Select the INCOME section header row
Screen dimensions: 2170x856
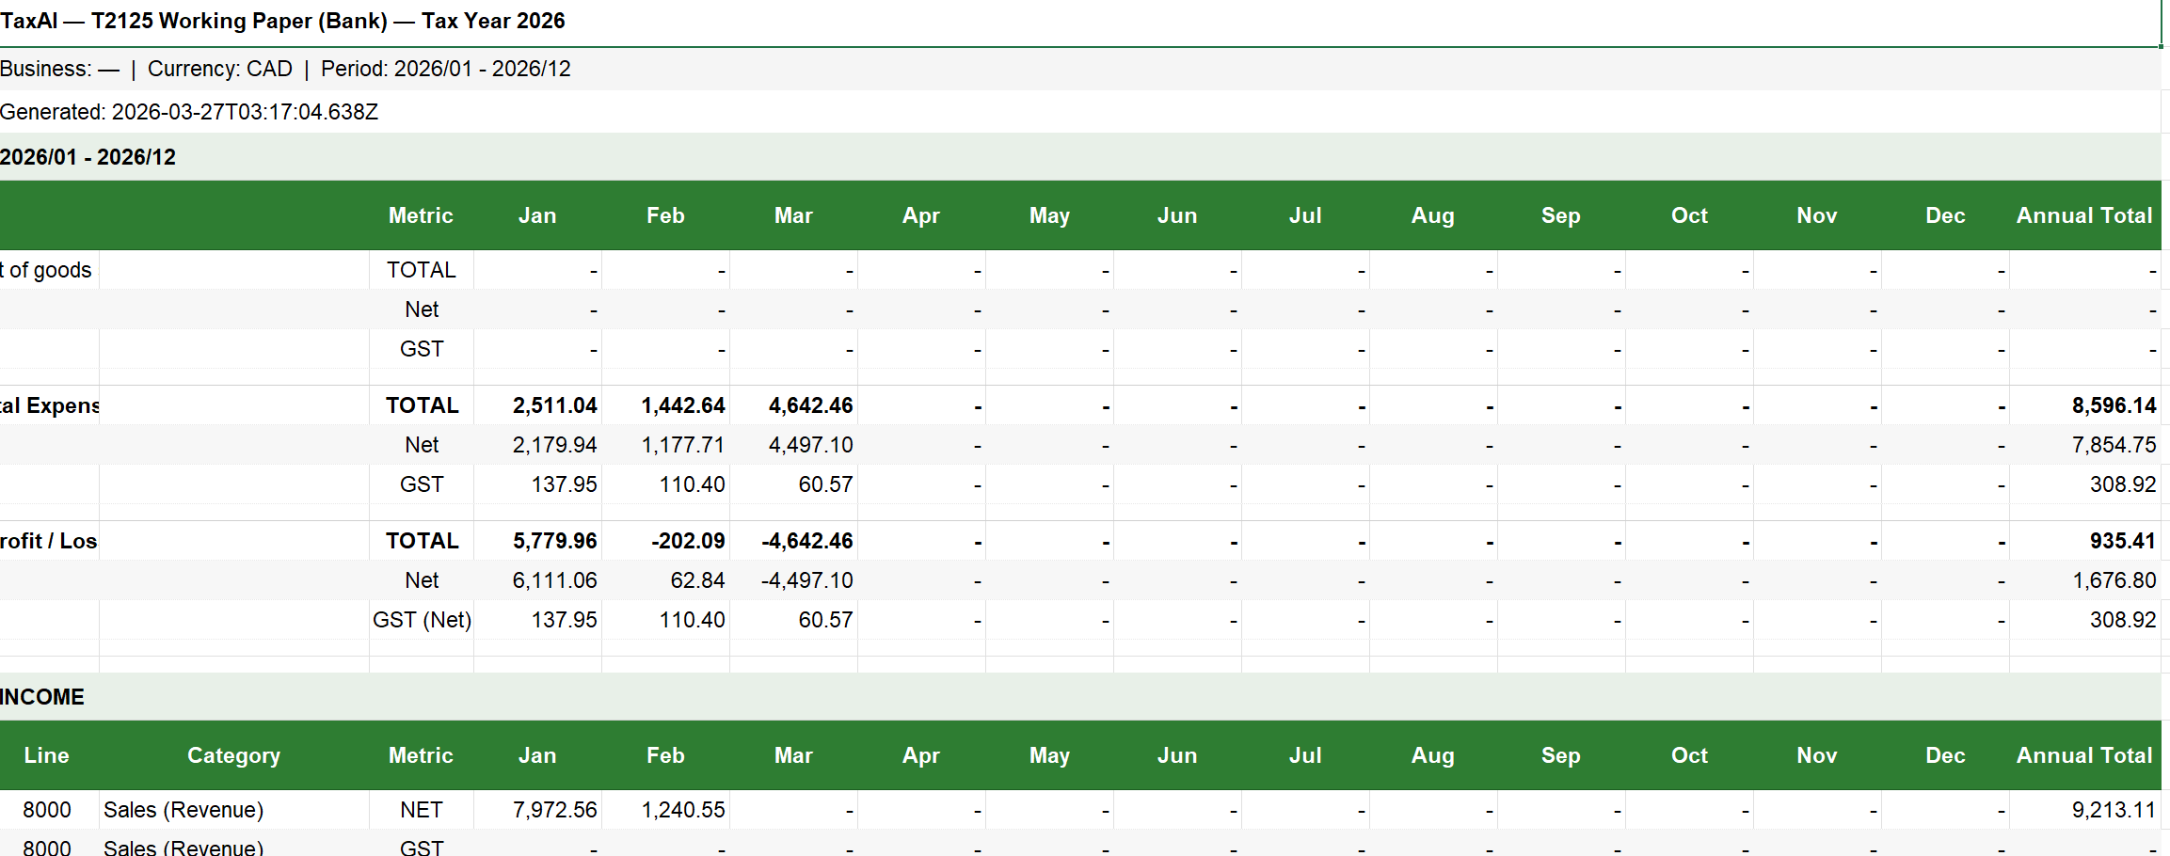(x=42, y=697)
